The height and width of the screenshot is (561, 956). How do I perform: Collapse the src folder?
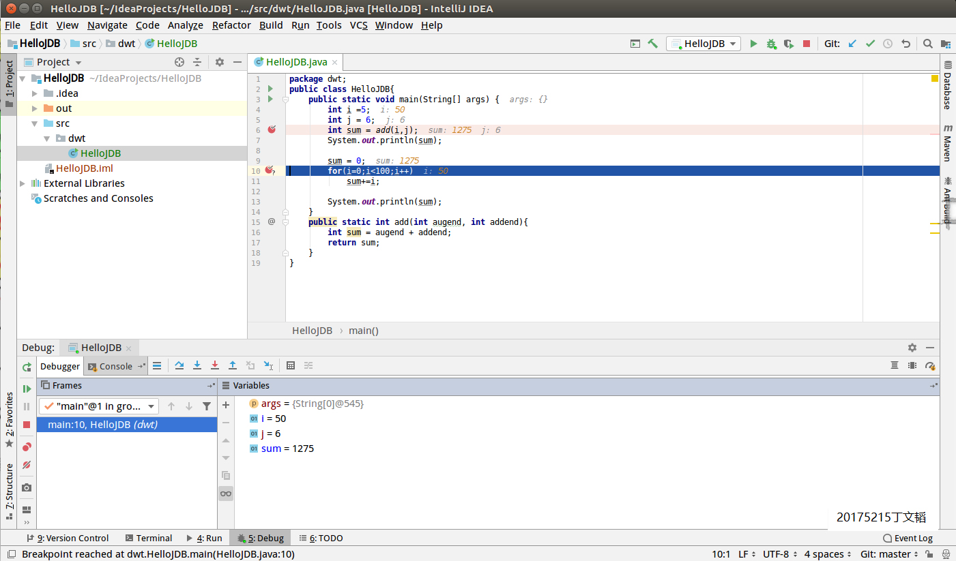click(x=35, y=123)
